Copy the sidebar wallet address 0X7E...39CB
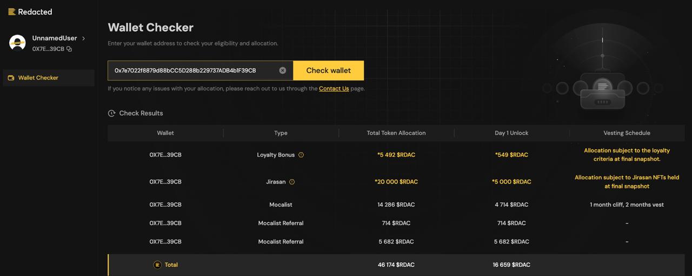692x276 pixels. (69, 49)
